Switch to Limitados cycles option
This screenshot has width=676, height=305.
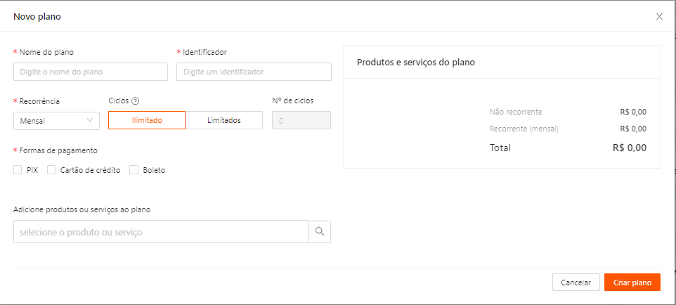point(224,120)
